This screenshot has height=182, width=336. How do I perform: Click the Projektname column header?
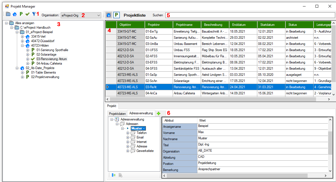(187, 25)
